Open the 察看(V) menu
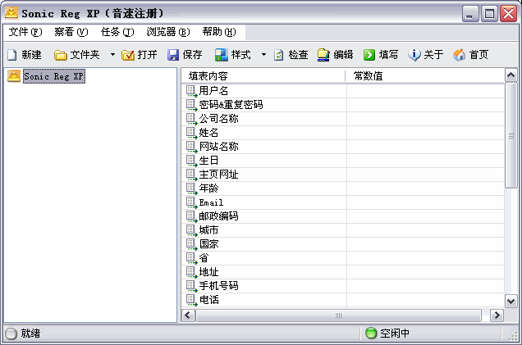Viewport: 522px width, 345px height. point(71,32)
